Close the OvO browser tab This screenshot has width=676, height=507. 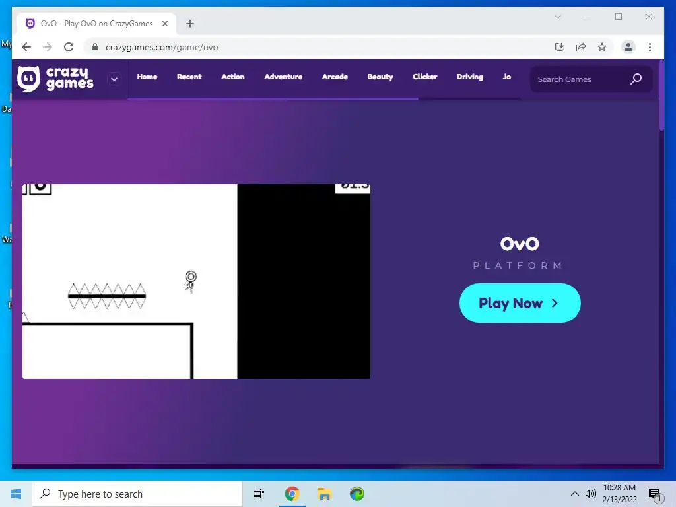coord(164,24)
